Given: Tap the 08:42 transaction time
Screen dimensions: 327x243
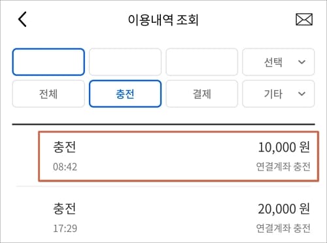Looking at the screenshot, I should (65, 167).
